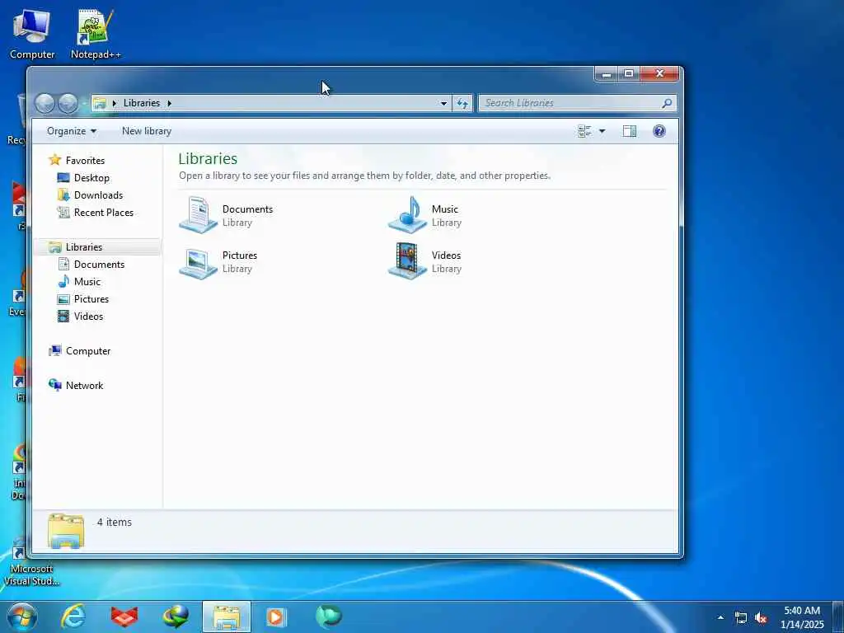Open the Pictures library in main pane
The height and width of the screenshot is (633, 844).
[x=218, y=261]
